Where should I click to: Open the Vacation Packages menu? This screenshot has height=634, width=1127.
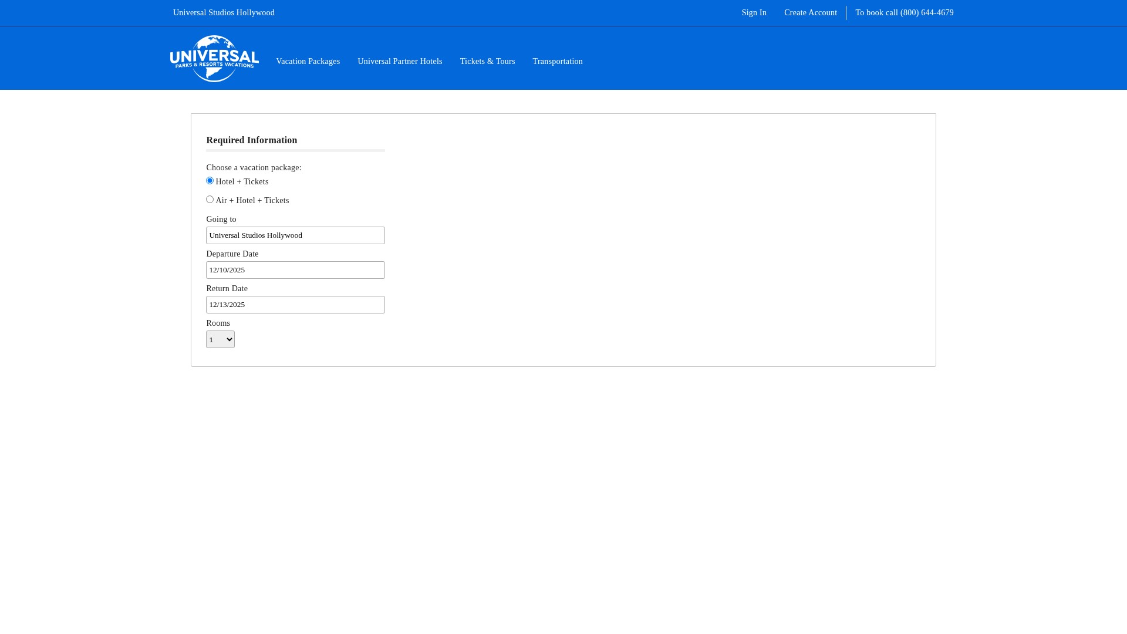(308, 62)
